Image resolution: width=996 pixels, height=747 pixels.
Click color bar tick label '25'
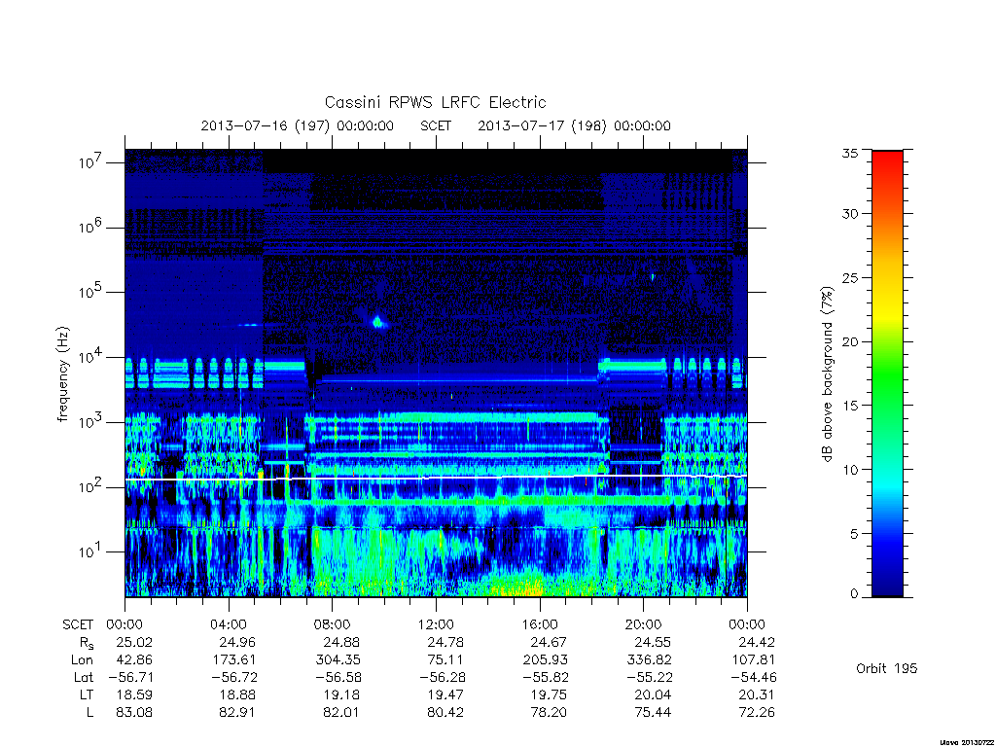(x=850, y=277)
